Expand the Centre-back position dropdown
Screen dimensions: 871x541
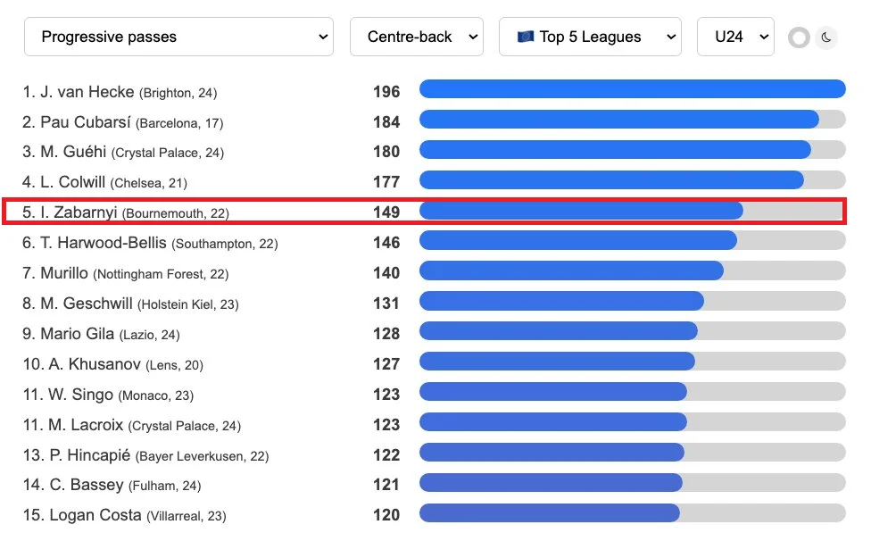point(416,37)
